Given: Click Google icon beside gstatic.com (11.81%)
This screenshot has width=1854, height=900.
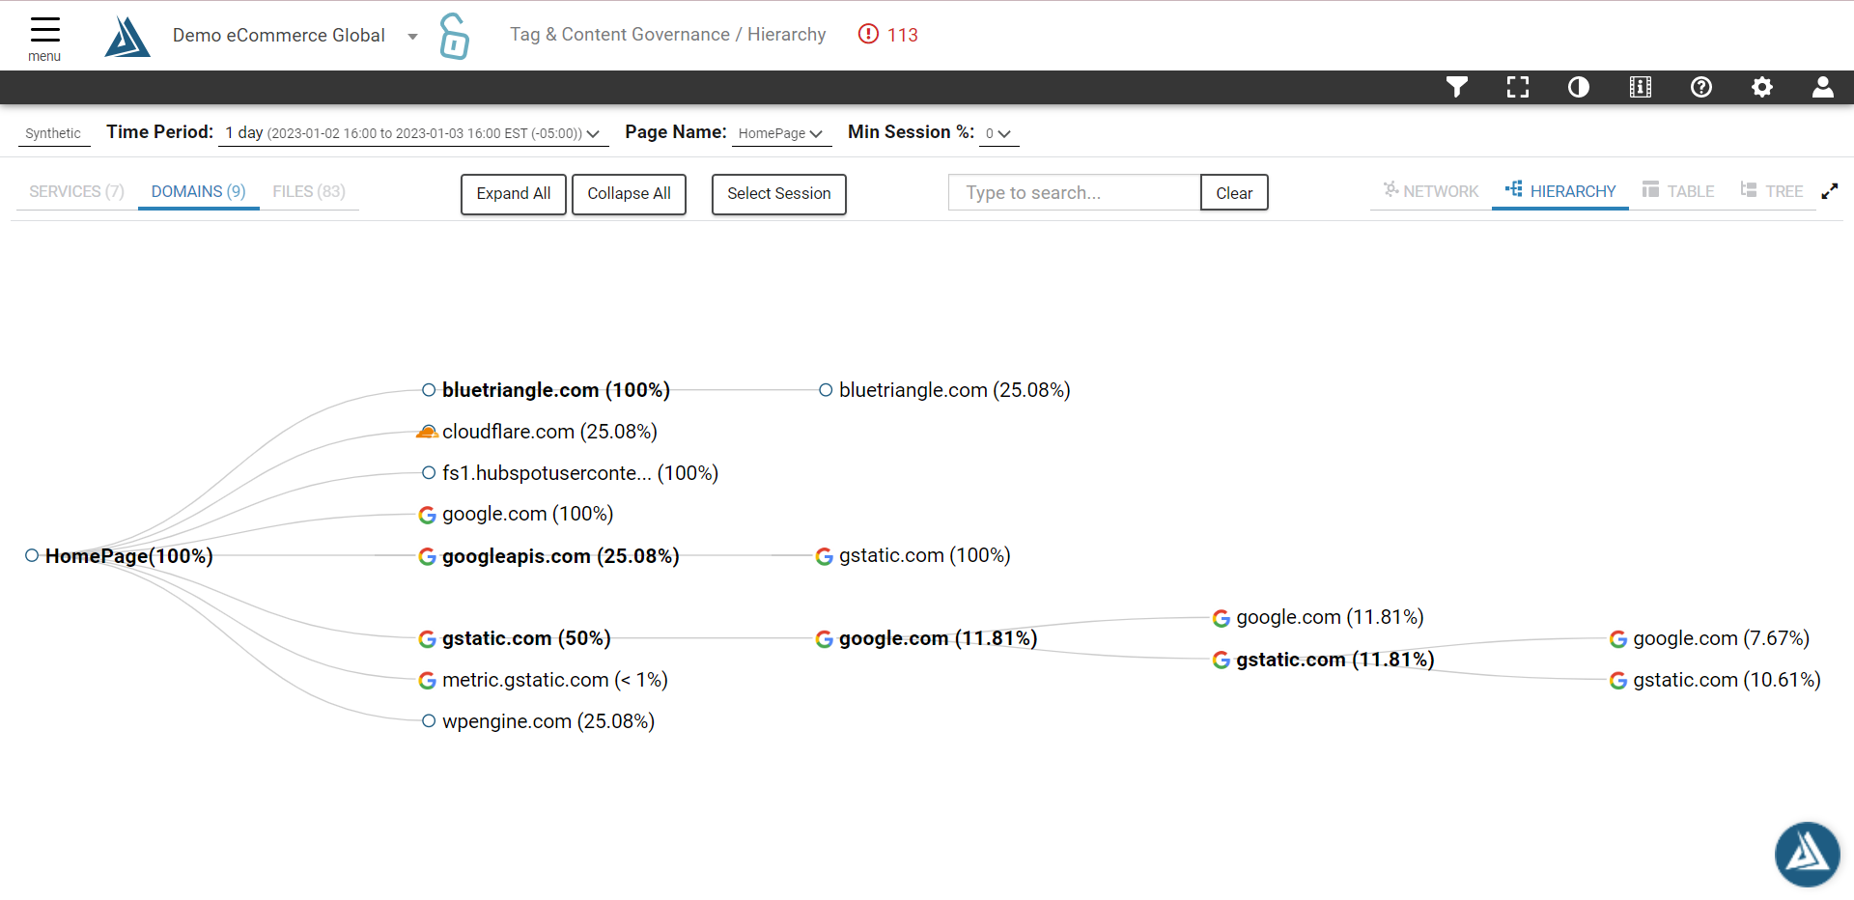Looking at the screenshot, I should click(x=1222, y=660).
